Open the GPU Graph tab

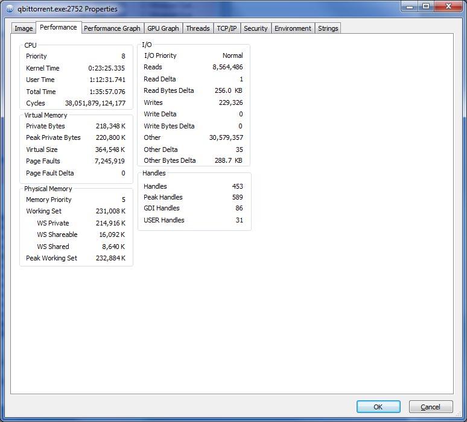[x=163, y=28]
